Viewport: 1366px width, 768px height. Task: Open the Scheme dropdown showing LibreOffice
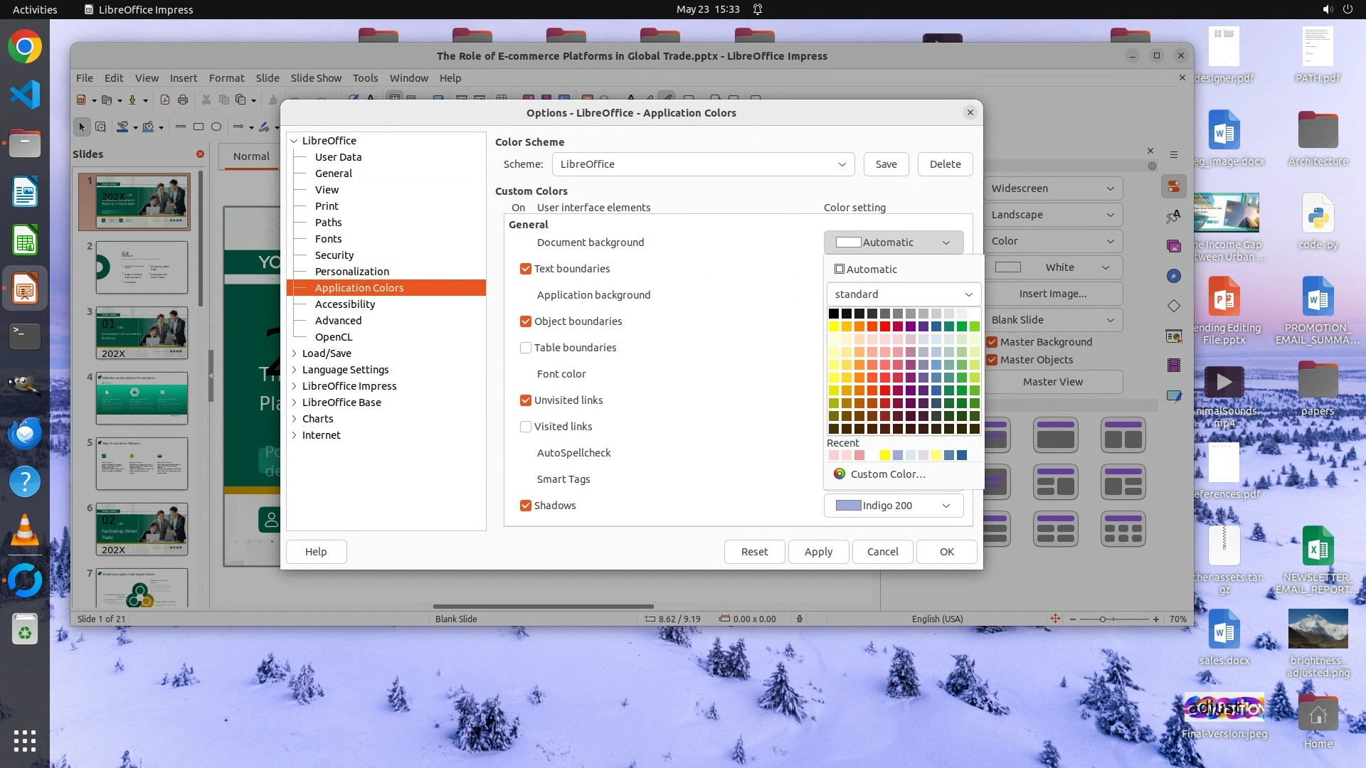[x=702, y=164]
